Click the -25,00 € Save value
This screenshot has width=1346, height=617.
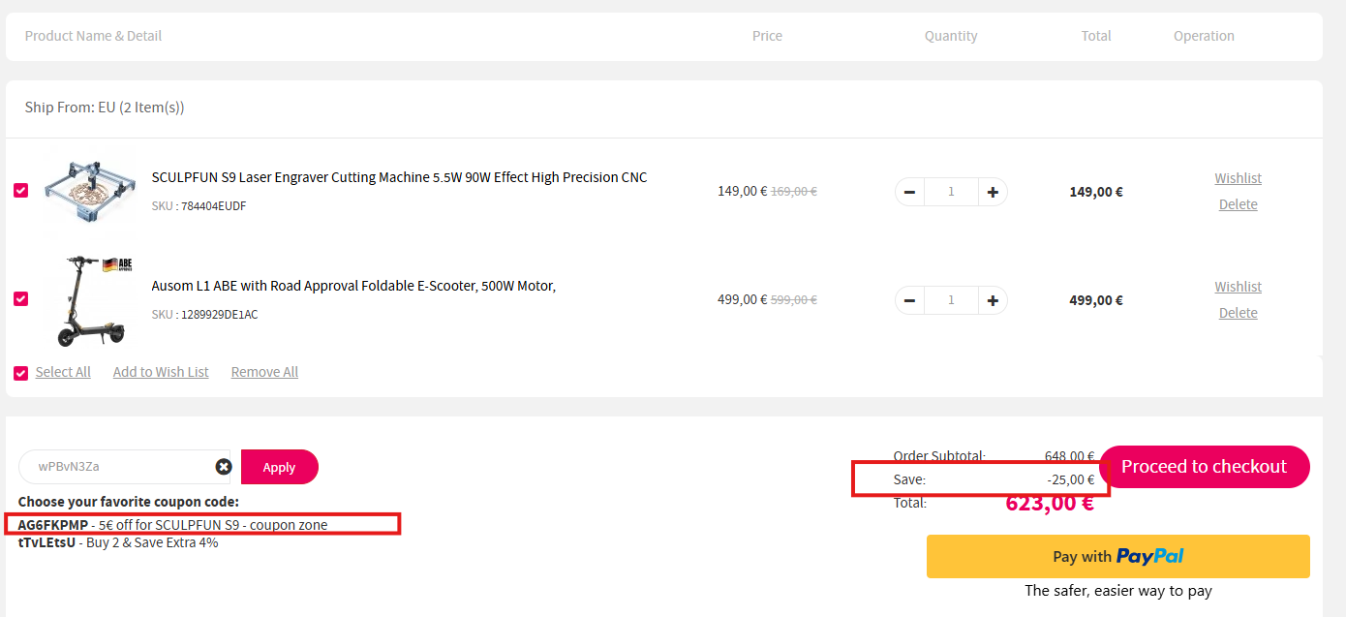(x=1071, y=479)
